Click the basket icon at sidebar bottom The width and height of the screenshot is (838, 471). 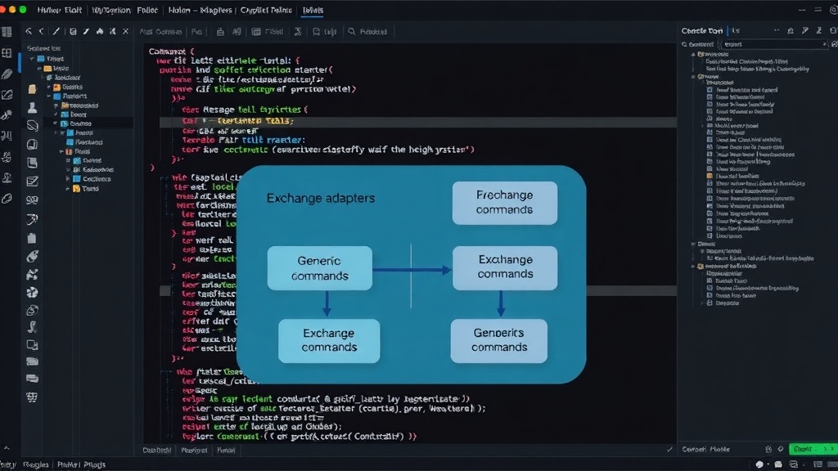32,397
